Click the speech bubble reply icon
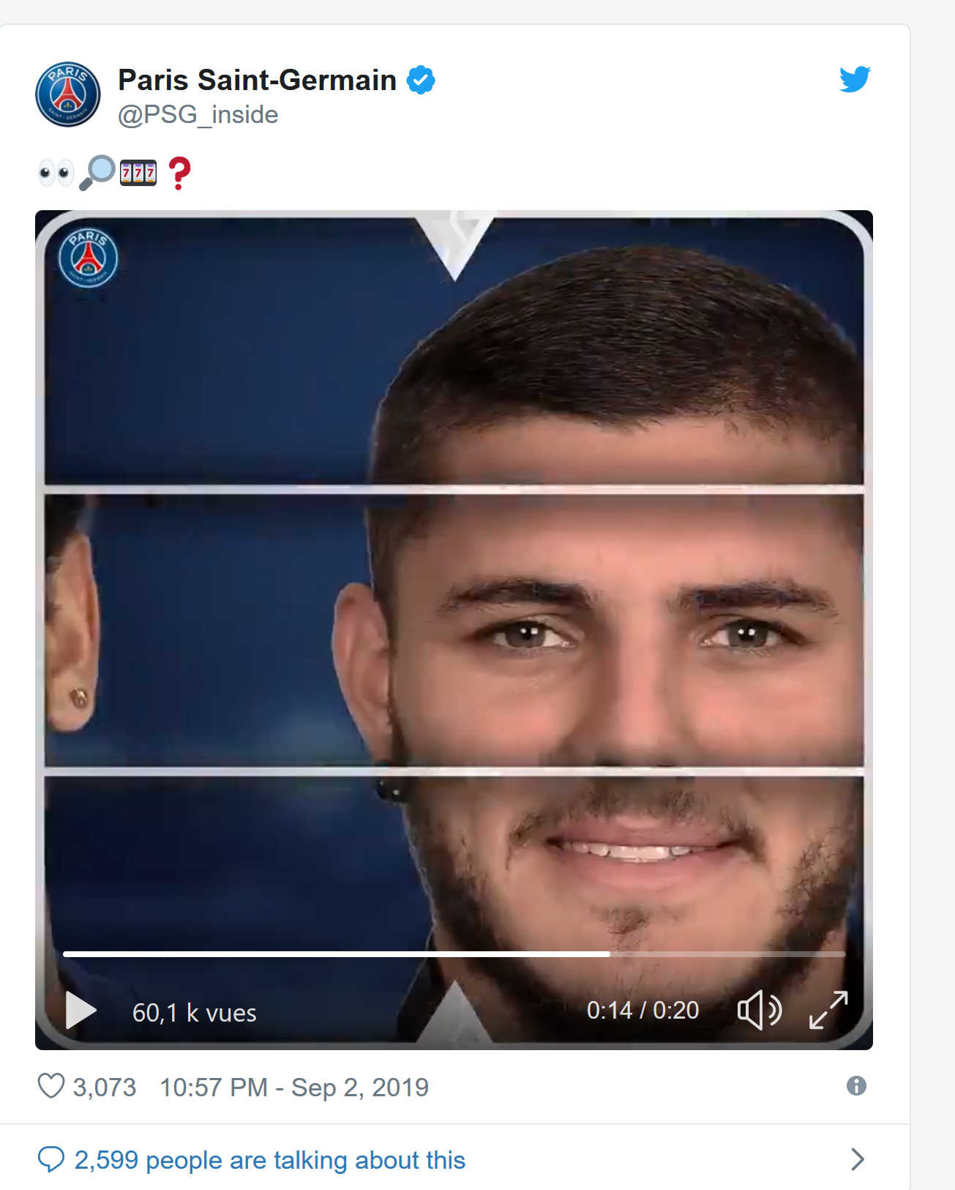Screen dimensions: 955x1190 (50, 1159)
